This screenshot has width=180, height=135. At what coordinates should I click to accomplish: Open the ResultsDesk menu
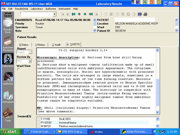pos(21,9)
